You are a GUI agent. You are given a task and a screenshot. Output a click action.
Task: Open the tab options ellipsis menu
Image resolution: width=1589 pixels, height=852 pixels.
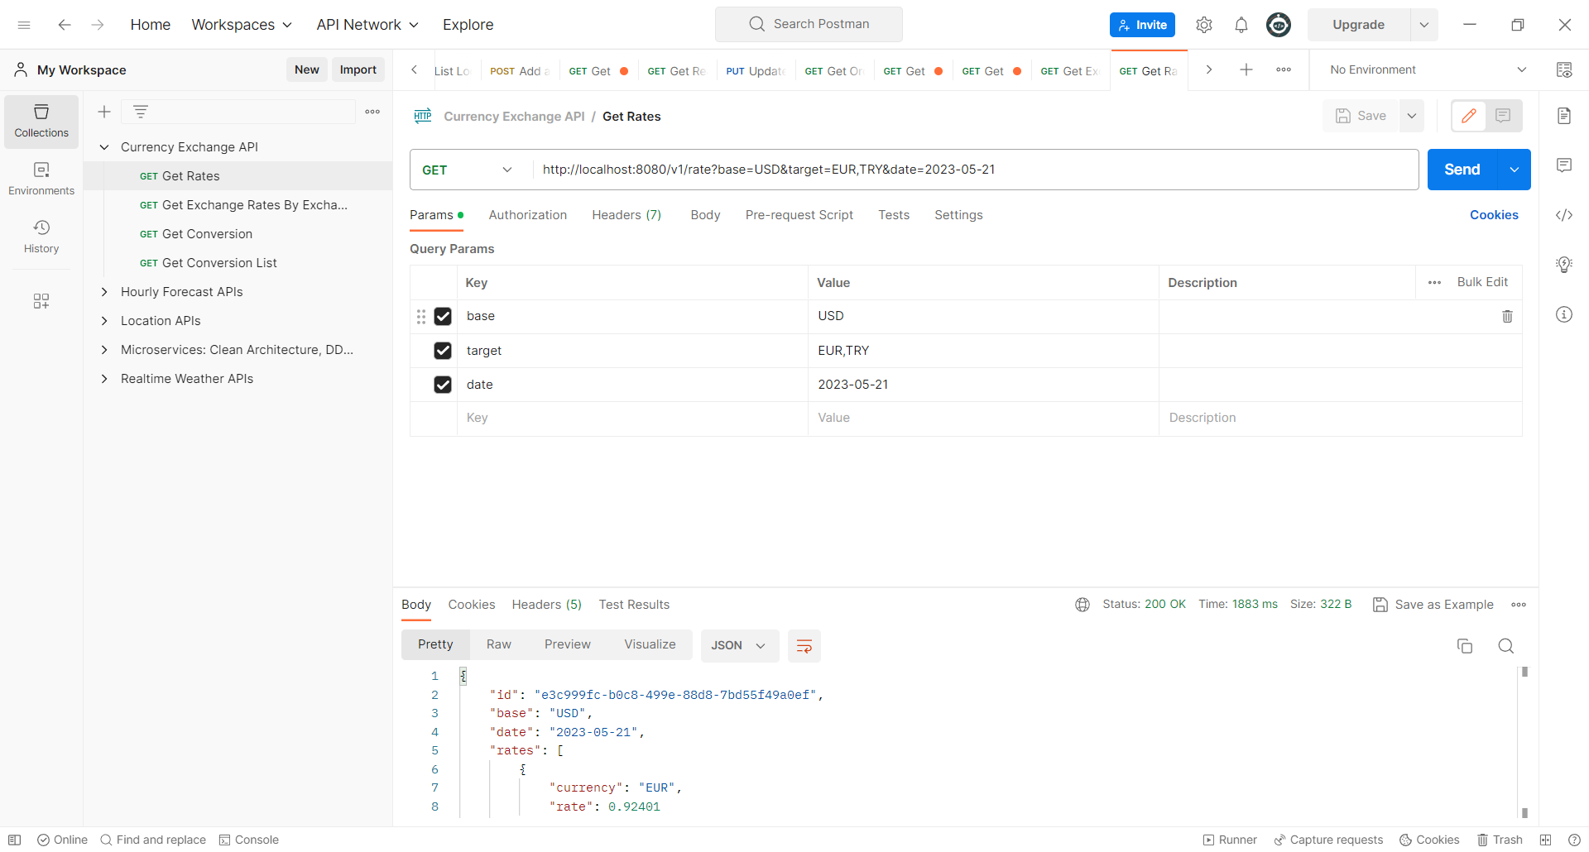click(1284, 69)
